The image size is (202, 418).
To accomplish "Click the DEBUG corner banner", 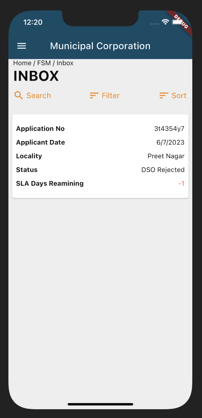I will pos(182,22).
